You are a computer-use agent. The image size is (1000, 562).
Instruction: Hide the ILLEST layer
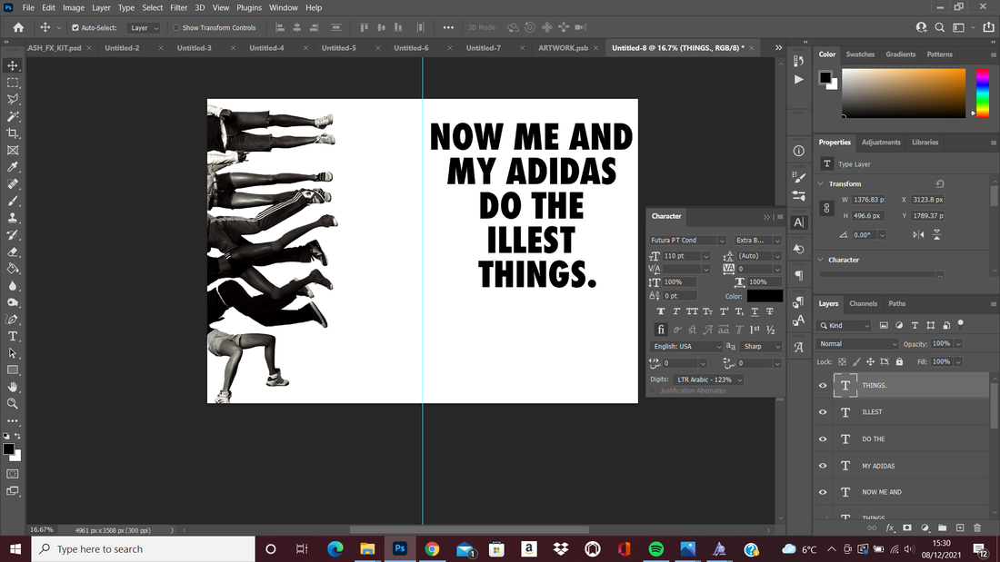823,412
